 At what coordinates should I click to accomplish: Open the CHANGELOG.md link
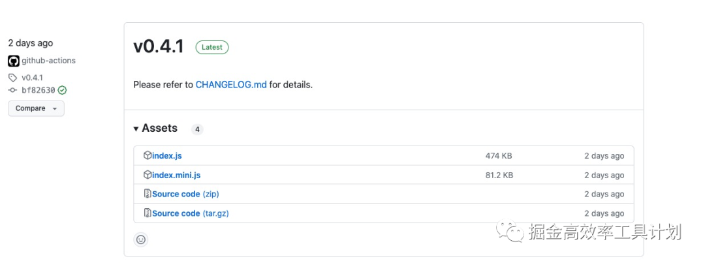(x=231, y=85)
